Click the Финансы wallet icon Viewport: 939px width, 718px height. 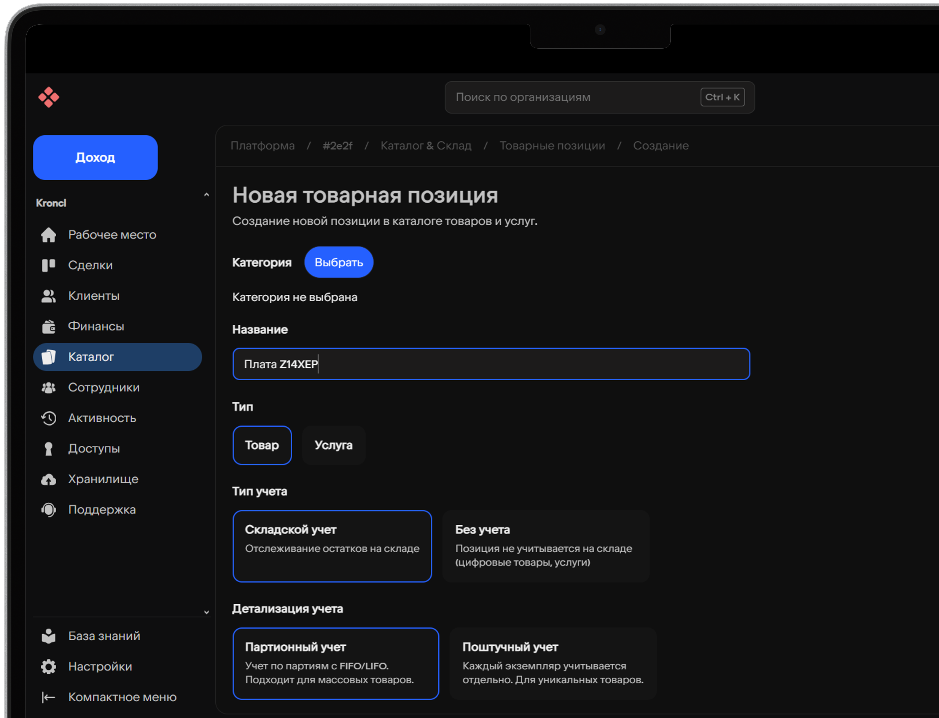point(49,327)
